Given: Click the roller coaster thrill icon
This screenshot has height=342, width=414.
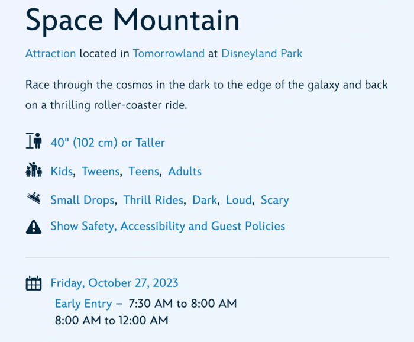Looking at the screenshot, I should [x=34, y=198].
